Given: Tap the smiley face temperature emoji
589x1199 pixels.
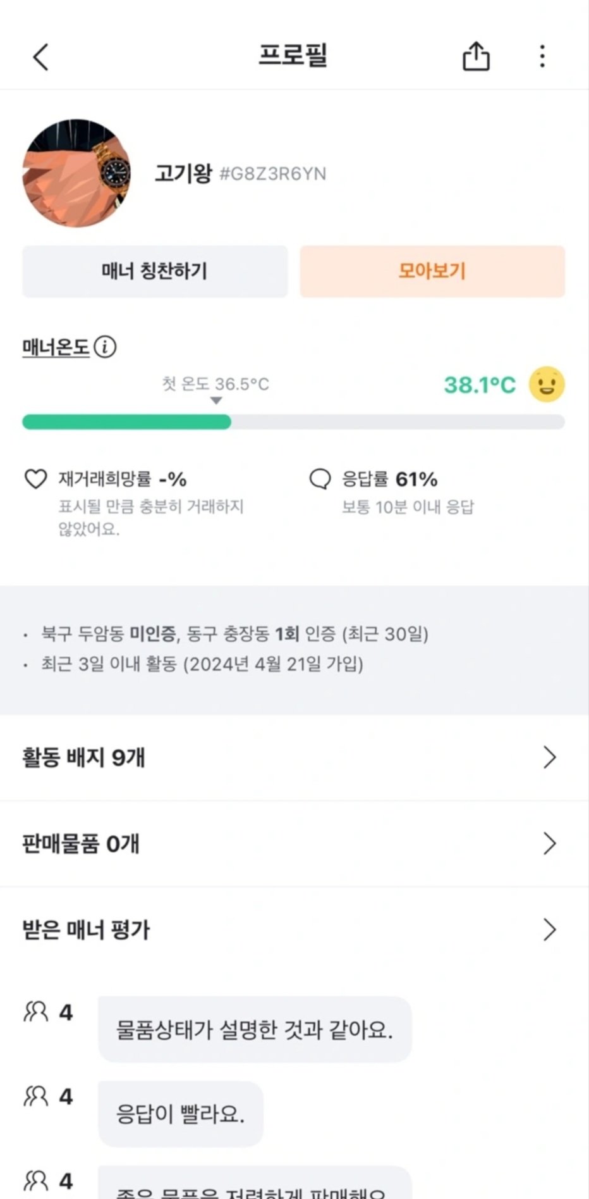Looking at the screenshot, I should click(x=547, y=384).
